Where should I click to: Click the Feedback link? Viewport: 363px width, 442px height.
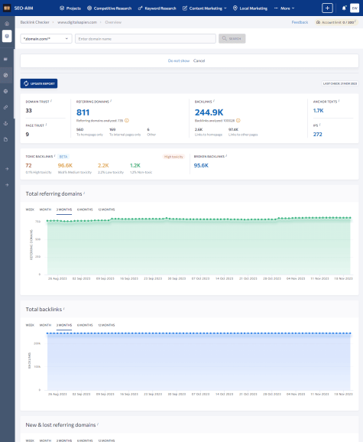tap(300, 22)
